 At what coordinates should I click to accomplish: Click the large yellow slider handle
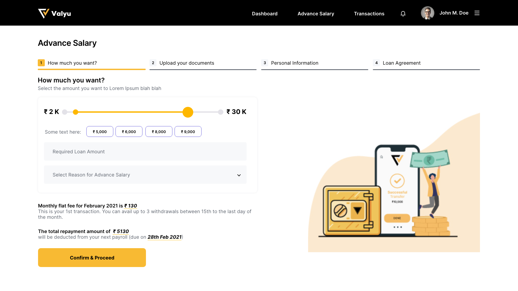click(188, 112)
